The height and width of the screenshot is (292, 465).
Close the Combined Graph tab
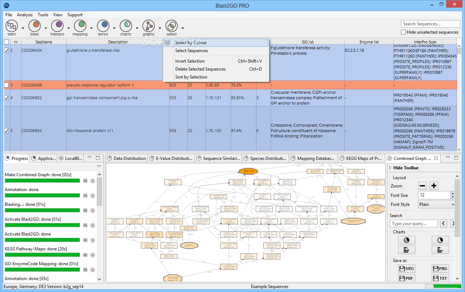436,158
